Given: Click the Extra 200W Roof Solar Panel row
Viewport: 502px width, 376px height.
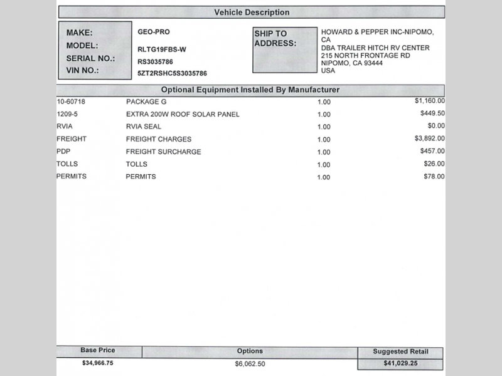Looking at the screenshot, I should point(183,114).
